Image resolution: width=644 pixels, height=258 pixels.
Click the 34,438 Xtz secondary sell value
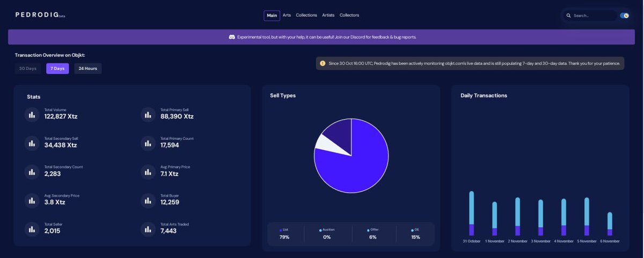pyautogui.click(x=60, y=145)
